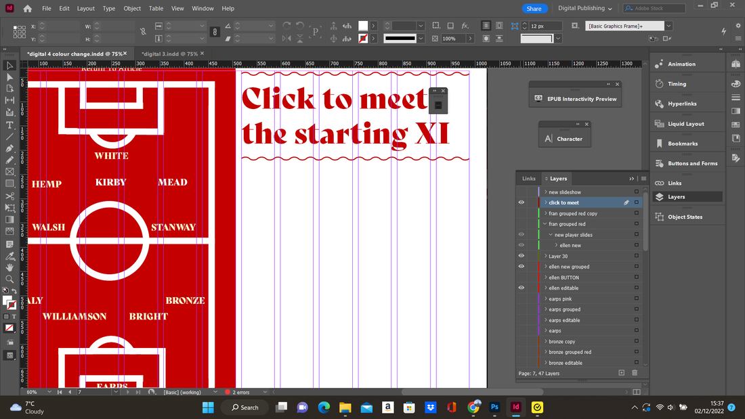This screenshot has height=419, width=745.
Task: Open the Window menu
Action: [x=203, y=9]
